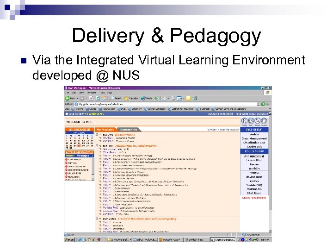Open the red Exam Timetable link
This screenshot has height=250, width=333.
[x=254, y=198]
